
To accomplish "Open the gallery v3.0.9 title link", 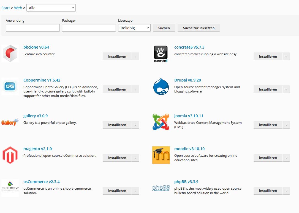I will (36, 116).
